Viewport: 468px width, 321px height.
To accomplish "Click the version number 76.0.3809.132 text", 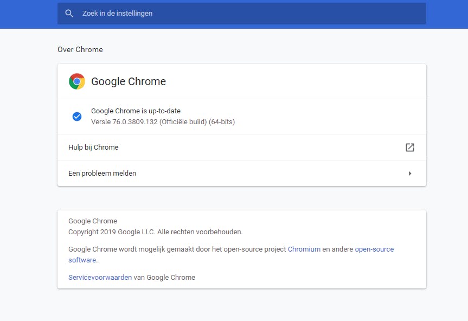I will pyautogui.click(x=134, y=121).
